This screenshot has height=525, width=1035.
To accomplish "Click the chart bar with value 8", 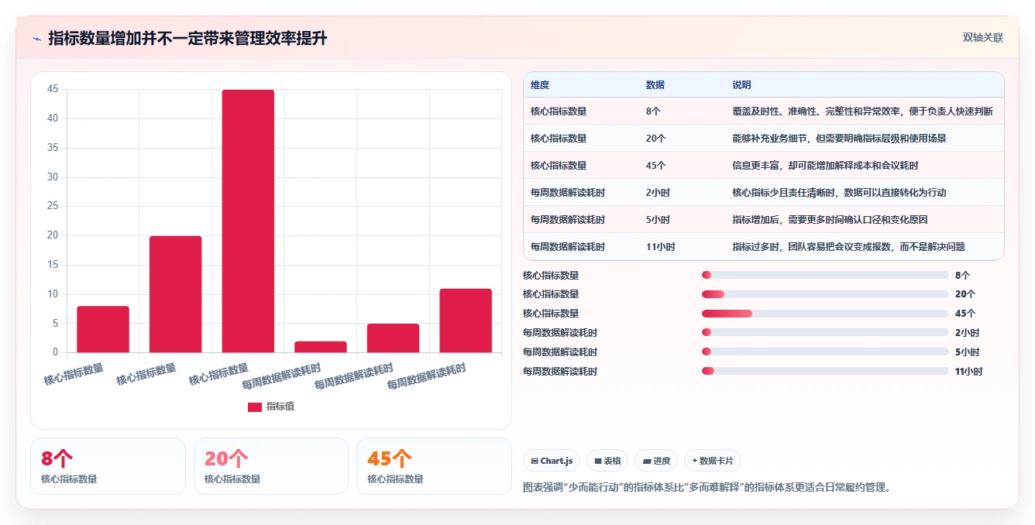I will pos(103,330).
